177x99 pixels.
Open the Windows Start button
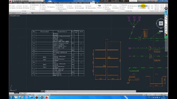11,97
